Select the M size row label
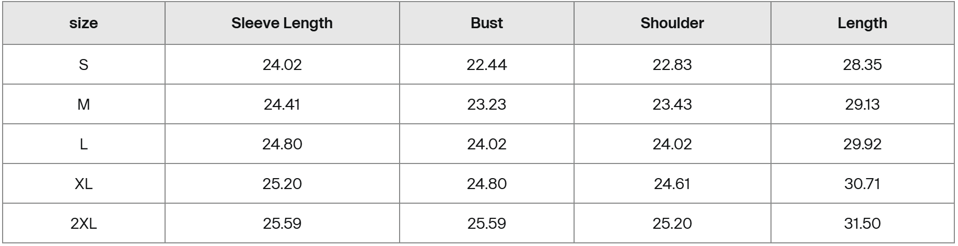958x246 pixels. tap(84, 104)
